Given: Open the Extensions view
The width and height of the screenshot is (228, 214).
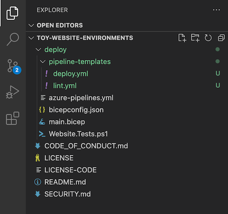Looking at the screenshot, I should pyautogui.click(x=12, y=118).
